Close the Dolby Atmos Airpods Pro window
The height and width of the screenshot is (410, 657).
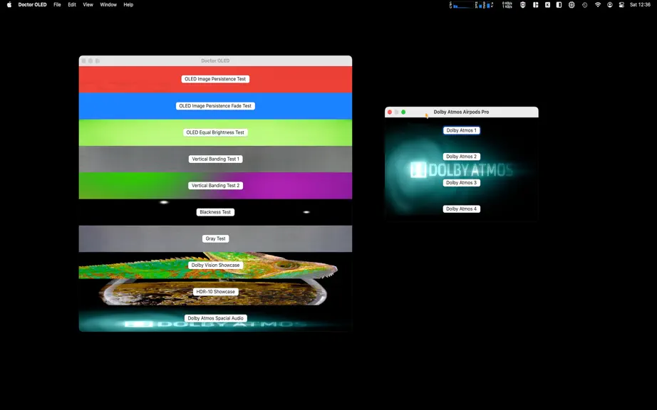pyautogui.click(x=390, y=112)
